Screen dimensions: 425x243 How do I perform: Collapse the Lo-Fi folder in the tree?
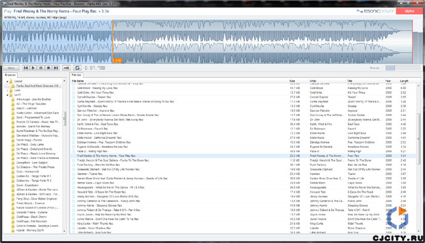(x=7, y=95)
